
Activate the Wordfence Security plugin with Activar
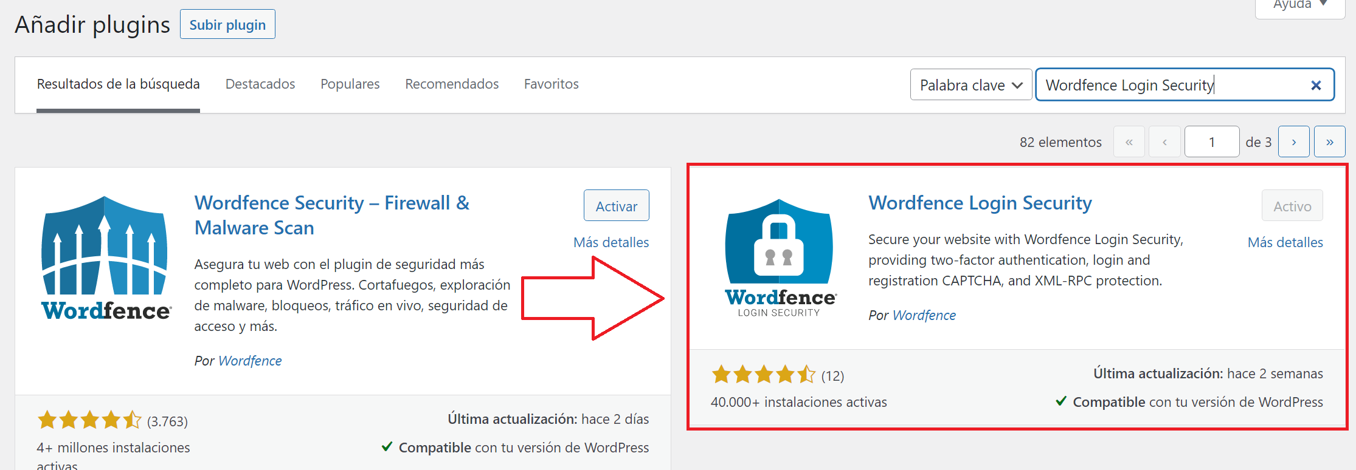617,206
